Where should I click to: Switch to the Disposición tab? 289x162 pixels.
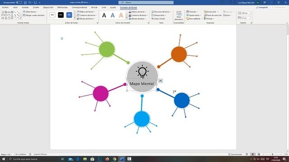(x=48, y=7)
